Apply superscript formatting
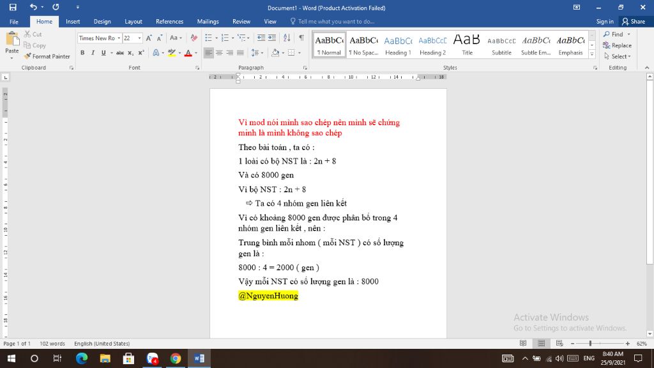The height and width of the screenshot is (368, 654). coord(141,52)
